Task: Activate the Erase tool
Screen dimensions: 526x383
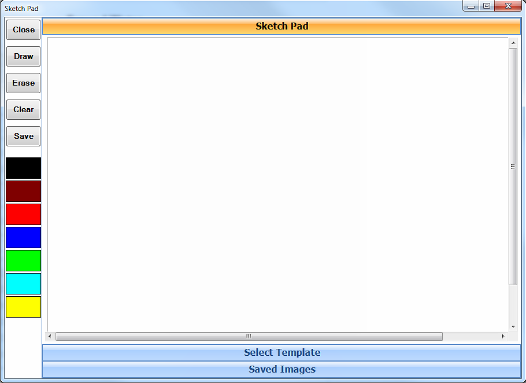Action: click(x=24, y=83)
